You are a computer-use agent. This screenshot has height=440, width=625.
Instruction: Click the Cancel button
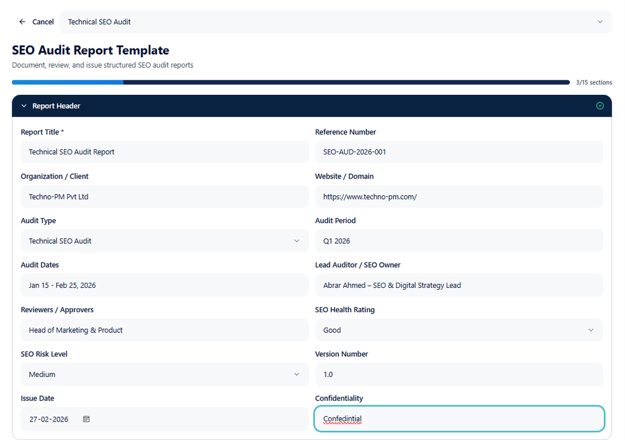(36, 22)
